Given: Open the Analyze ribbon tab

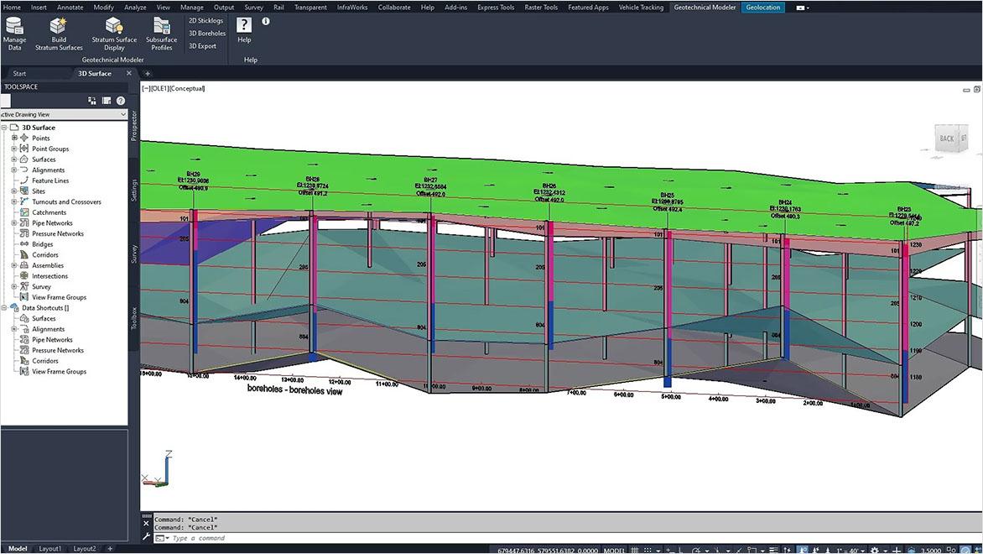Looking at the screenshot, I should pos(135,8).
